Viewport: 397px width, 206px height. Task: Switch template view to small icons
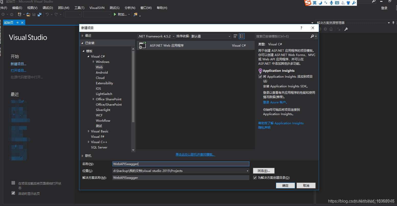click(235, 36)
